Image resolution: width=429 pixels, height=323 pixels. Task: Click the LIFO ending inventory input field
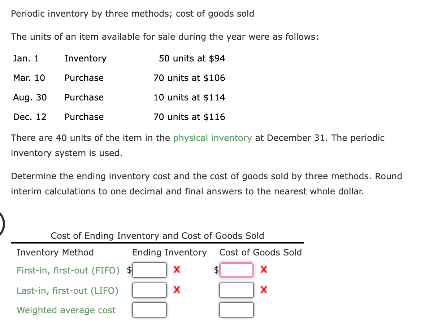click(x=149, y=290)
